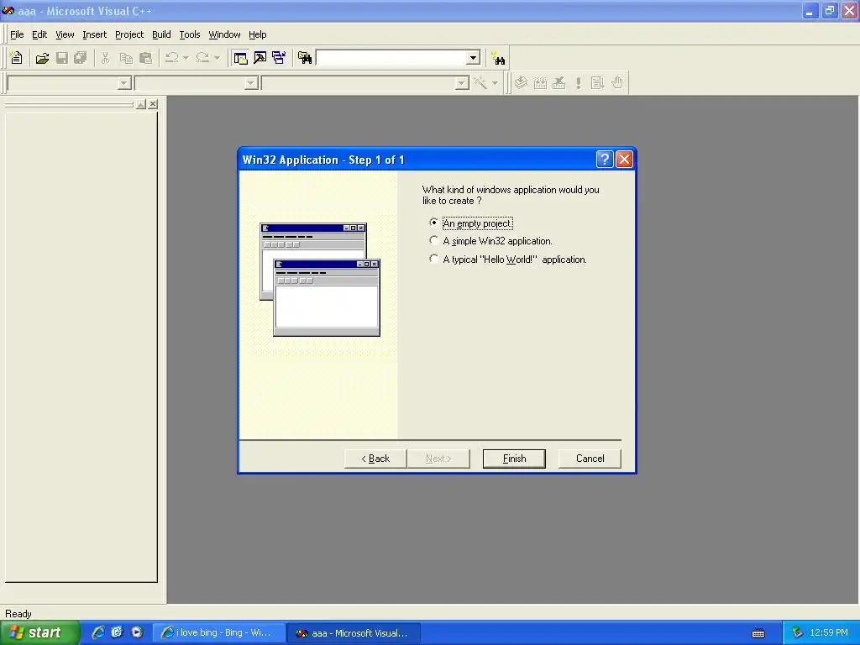Screen dimensions: 860x645
Task: Click the Windows start button
Action: 39,632
